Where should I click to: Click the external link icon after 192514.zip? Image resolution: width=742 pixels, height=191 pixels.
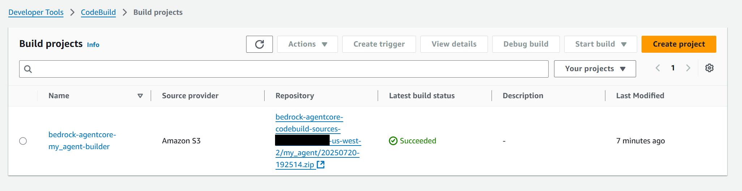click(x=321, y=165)
